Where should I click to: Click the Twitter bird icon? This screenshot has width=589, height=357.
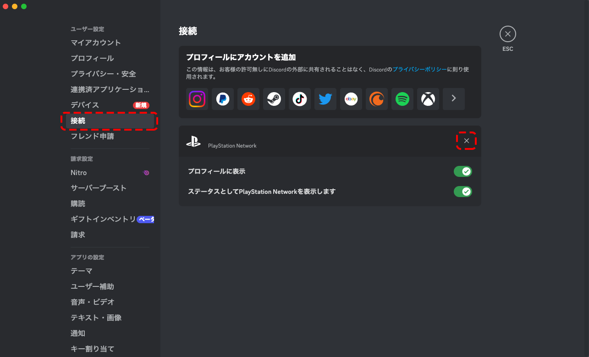tap(325, 99)
